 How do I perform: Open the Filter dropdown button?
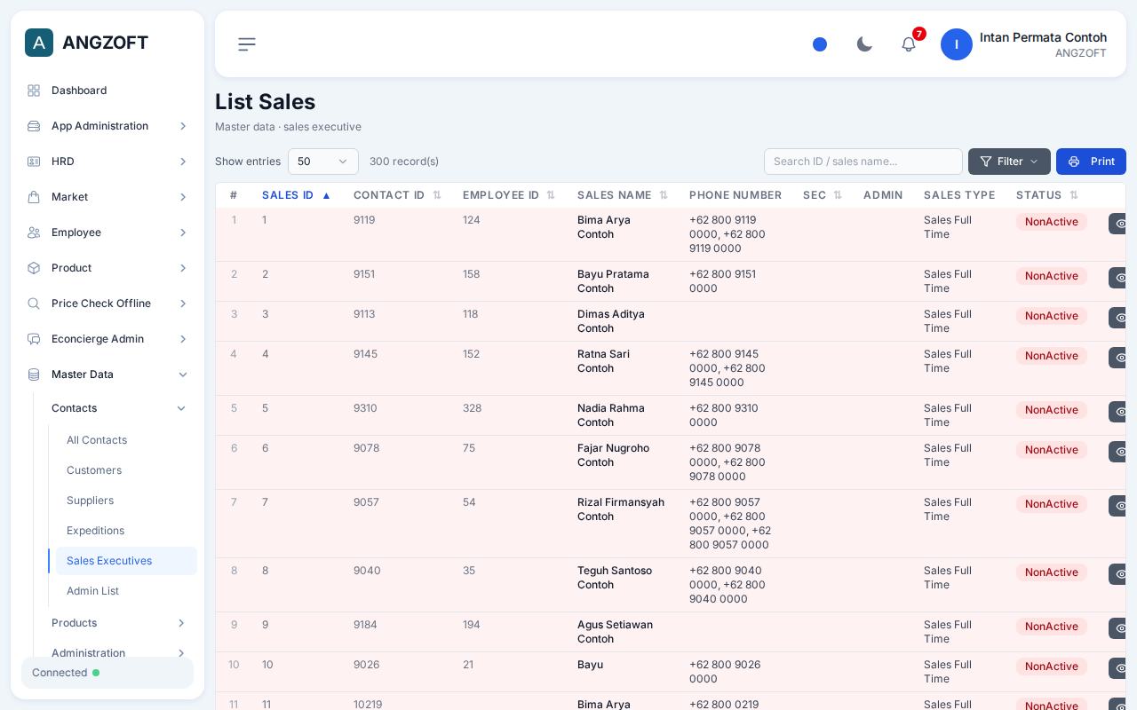pyautogui.click(x=1009, y=162)
